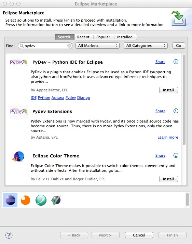The height and width of the screenshot is (244, 192).
Task: Select the green globe catalog icon
Action: tap(41, 200)
